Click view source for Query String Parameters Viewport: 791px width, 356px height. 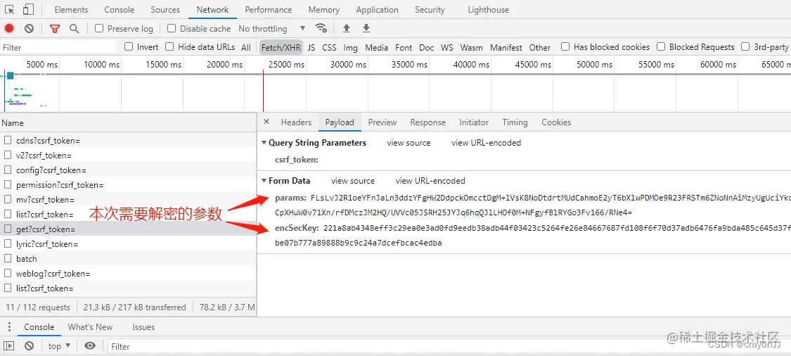pos(409,143)
